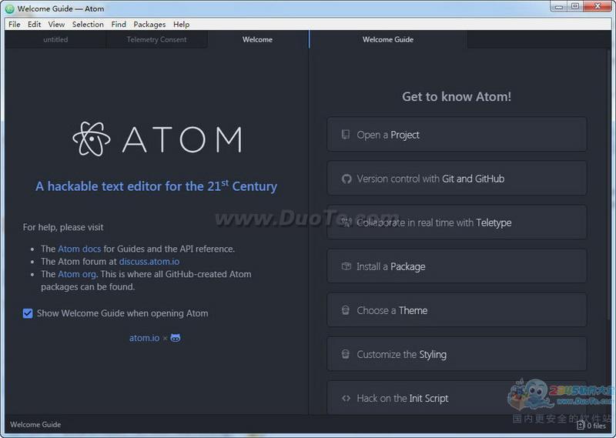This screenshot has width=616, height=438.
Task: Click the files icon in the status bar
Action: pyautogui.click(x=581, y=425)
